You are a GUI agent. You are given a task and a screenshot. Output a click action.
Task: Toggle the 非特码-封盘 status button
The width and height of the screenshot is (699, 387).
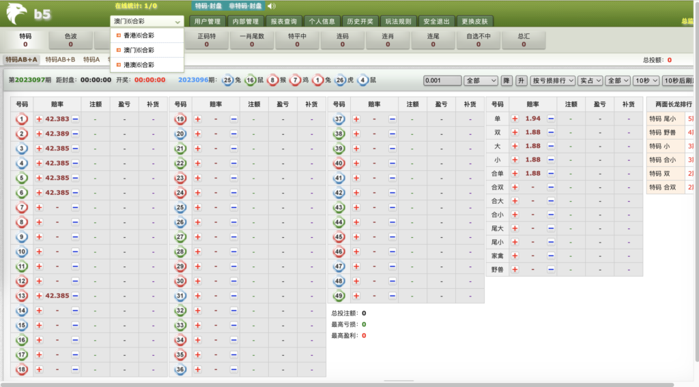coord(245,6)
